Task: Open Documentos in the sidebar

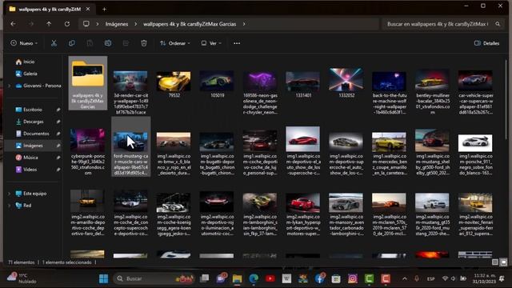Action: pos(36,134)
